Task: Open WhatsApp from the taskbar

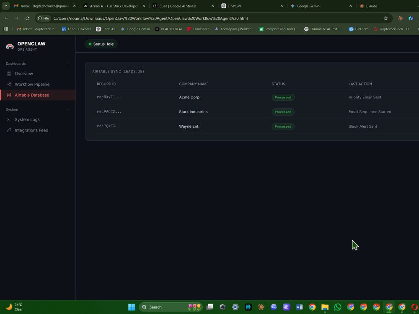Action: pos(338,307)
